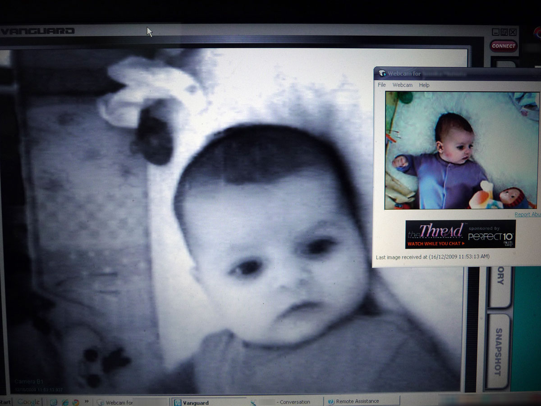
Task: Open the Webcam menu
Action: [402, 85]
